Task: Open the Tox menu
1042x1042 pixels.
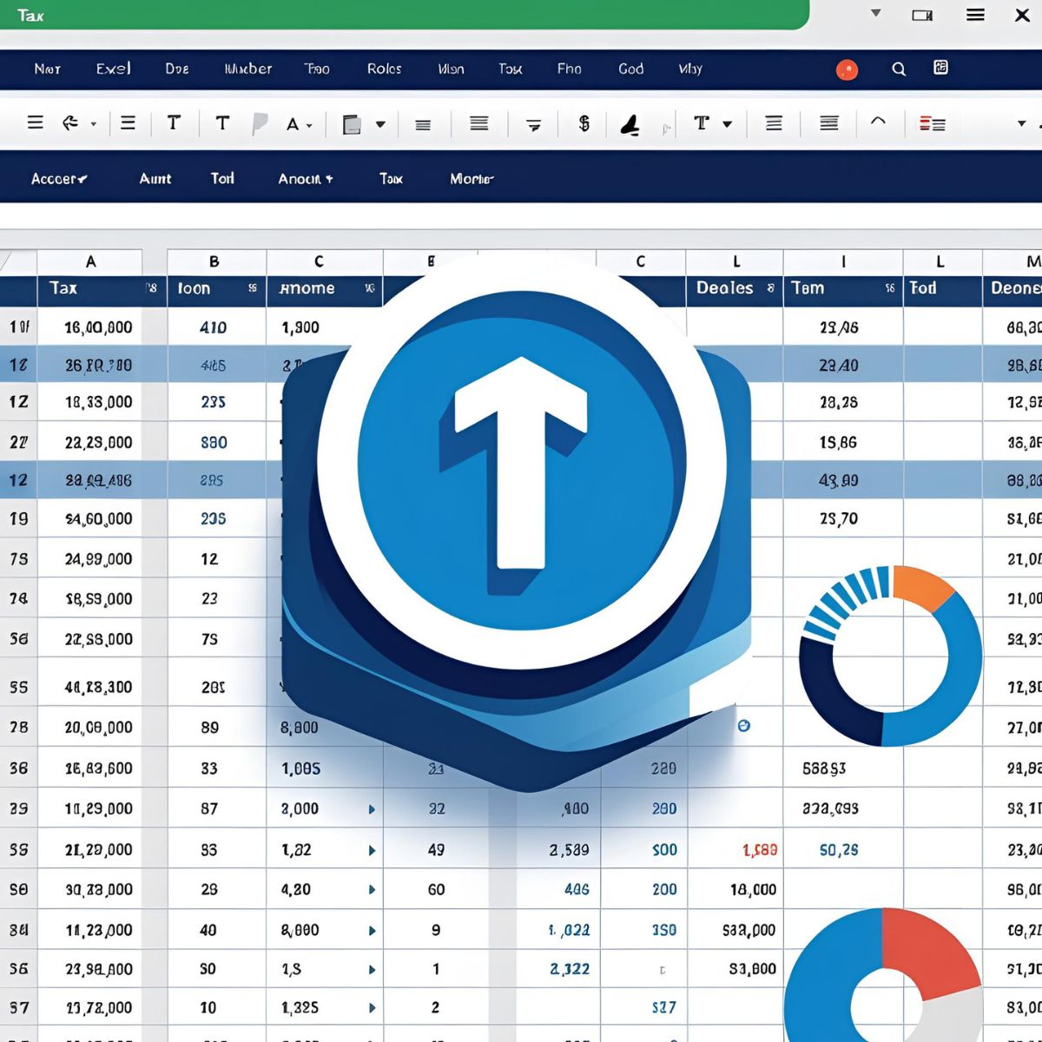Action: click(511, 69)
